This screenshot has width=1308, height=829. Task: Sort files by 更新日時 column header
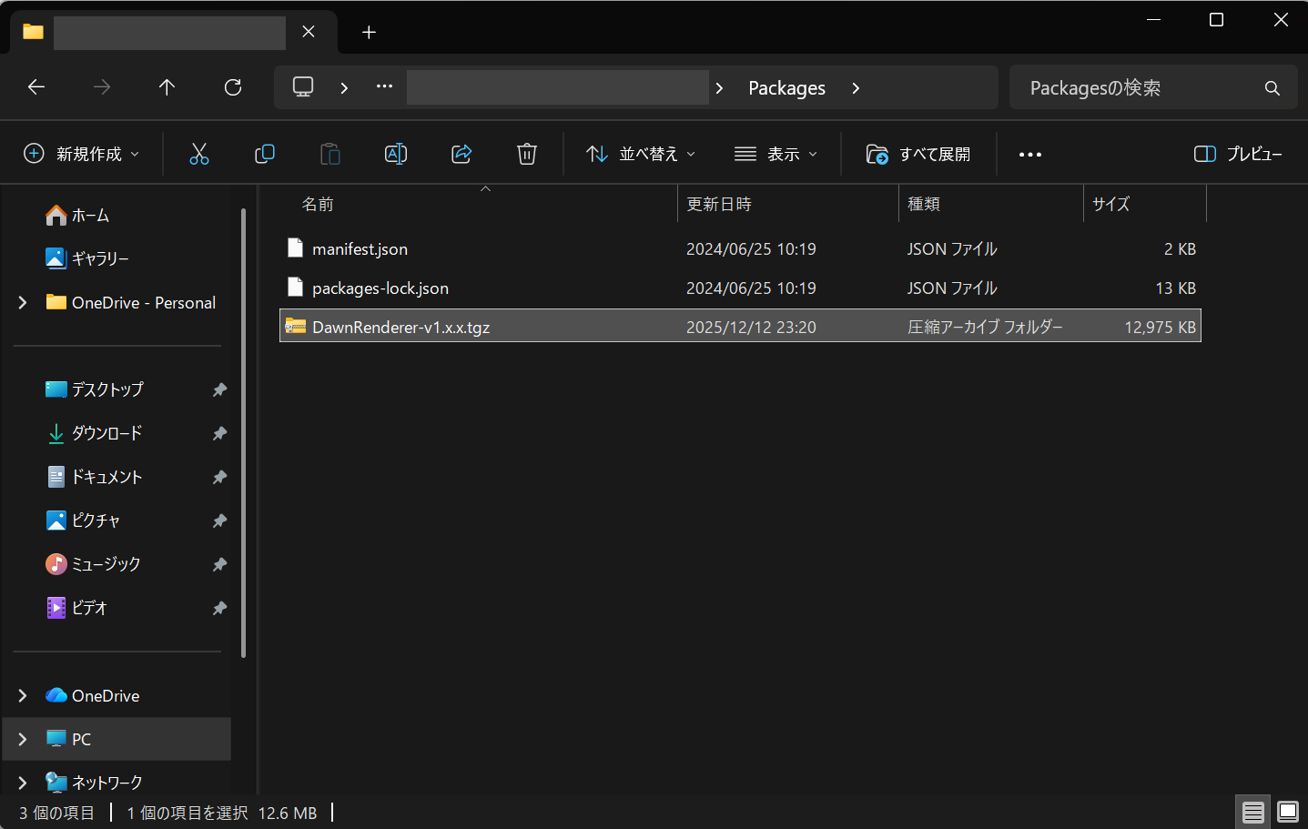719,204
